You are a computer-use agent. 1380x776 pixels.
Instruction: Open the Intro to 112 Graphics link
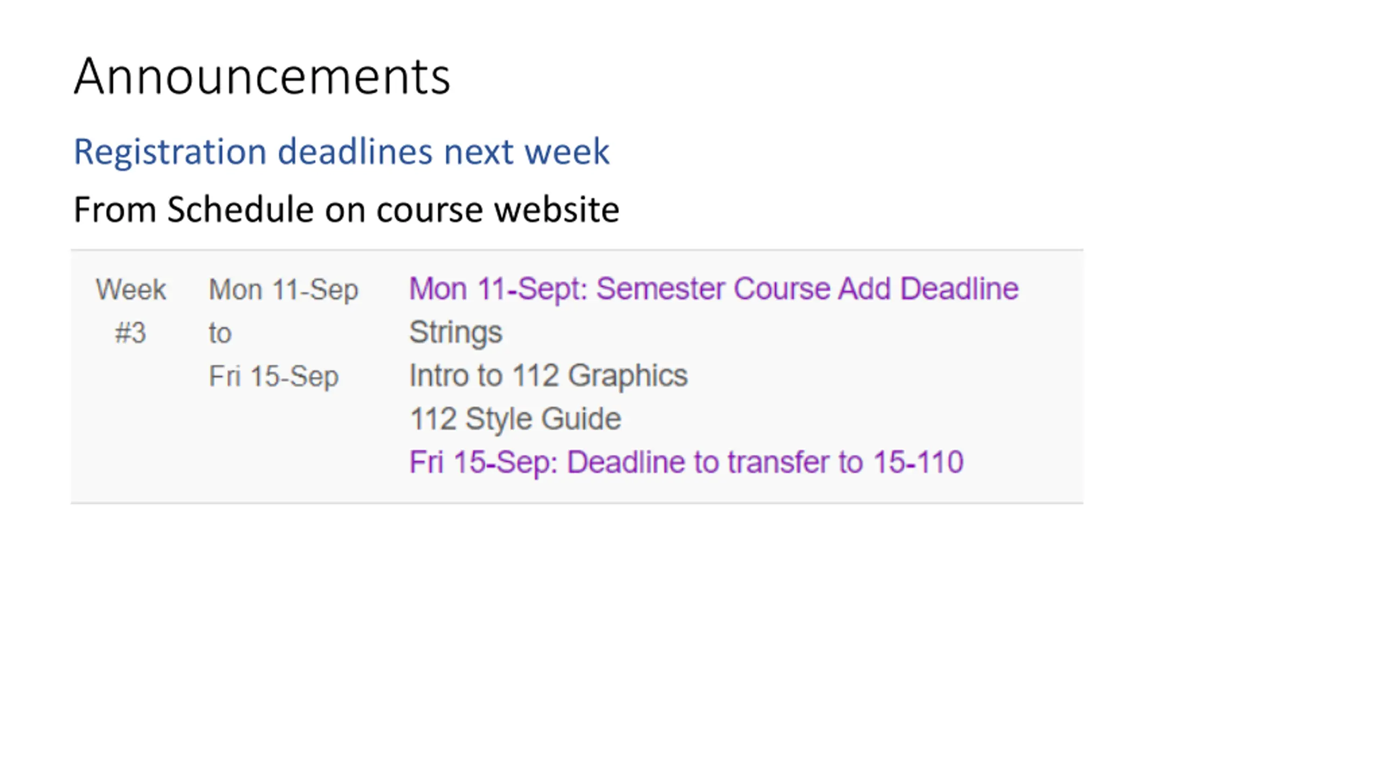[548, 376]
